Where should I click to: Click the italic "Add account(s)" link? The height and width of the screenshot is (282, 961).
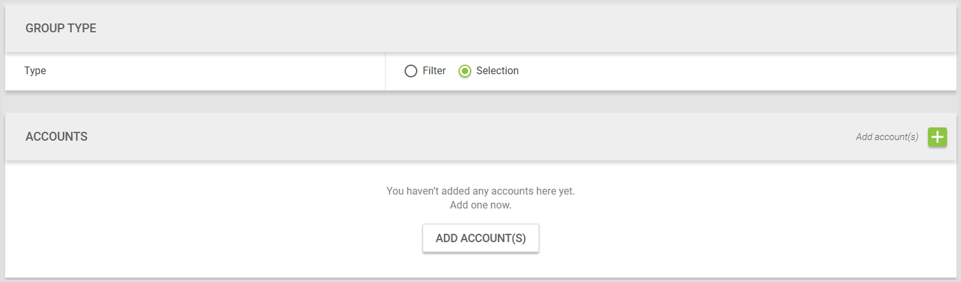click(887, 137)
